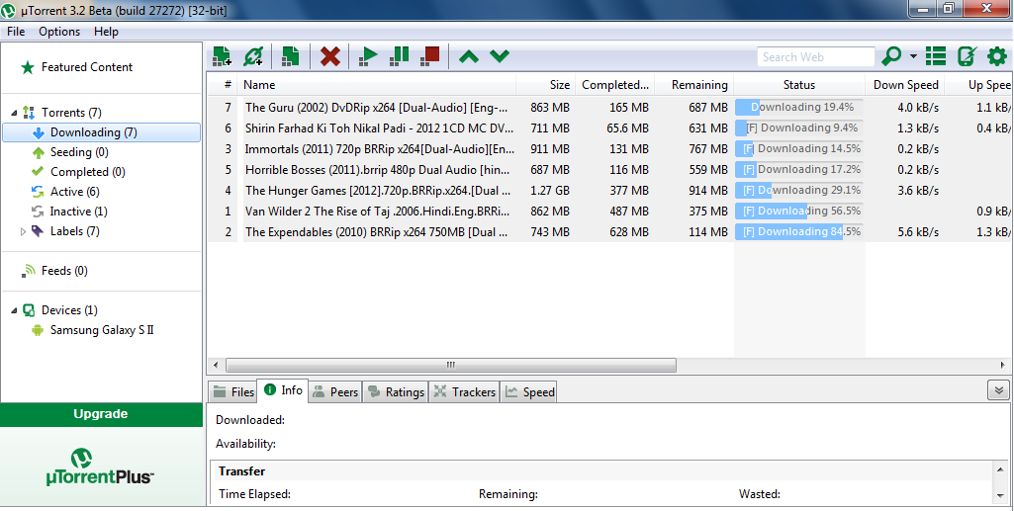The height and width of the screenshot is (511, 1014).
Task: Switch to the Peers tab
Action: coord(335,392)
